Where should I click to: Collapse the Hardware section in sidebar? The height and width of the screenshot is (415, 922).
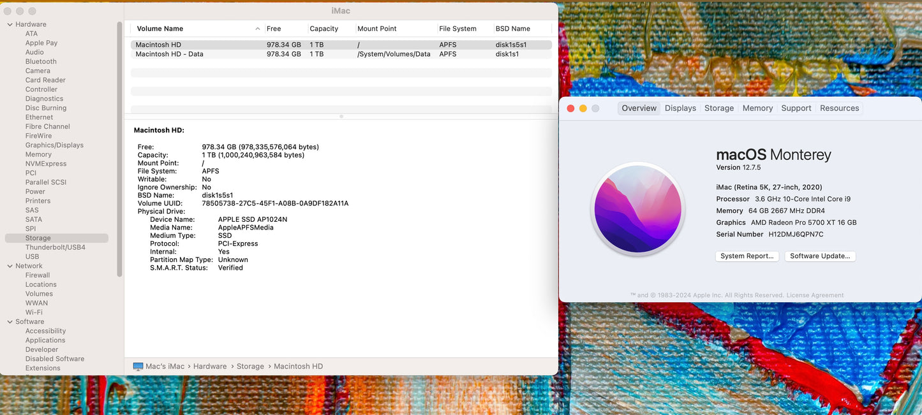pyautogui.click(x=10, y=25)
